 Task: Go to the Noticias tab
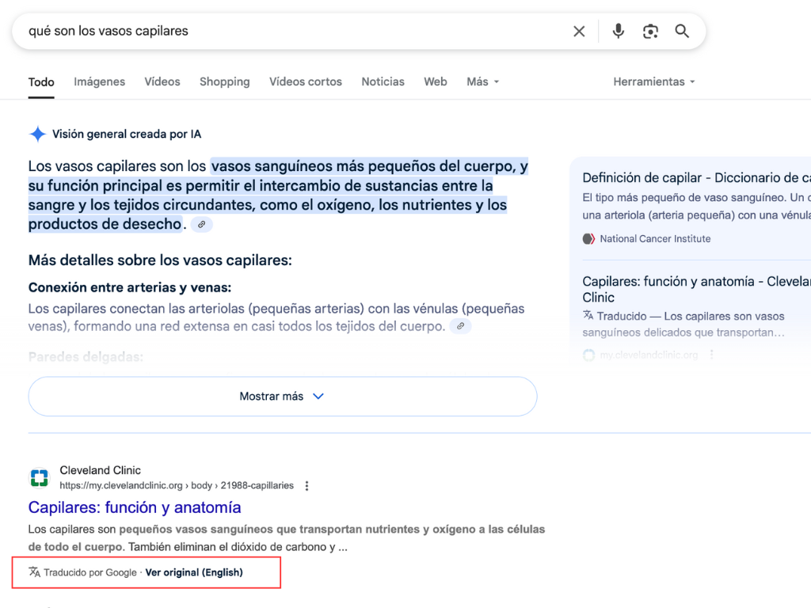pyautogui.click(x=383, y=82)
